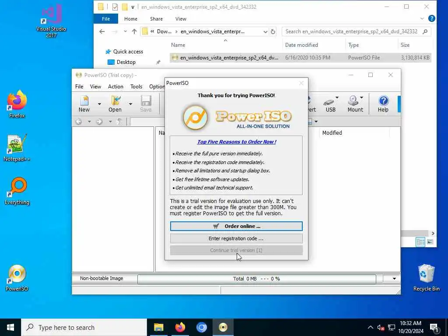Click the Explorer search field
This screenshot has height=336, width=448.
356,31
